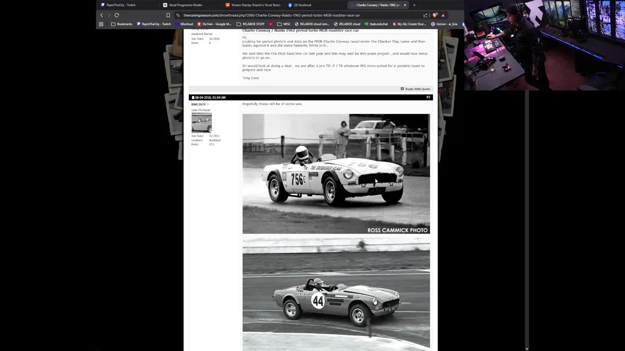The height and width of the screenshot is (351, 625).
Task: Open the BELABOX cloud bookmark
Action: [x=347, y=24]
